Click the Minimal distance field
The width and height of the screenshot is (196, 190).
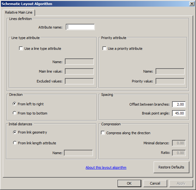[x=179, y=143]
